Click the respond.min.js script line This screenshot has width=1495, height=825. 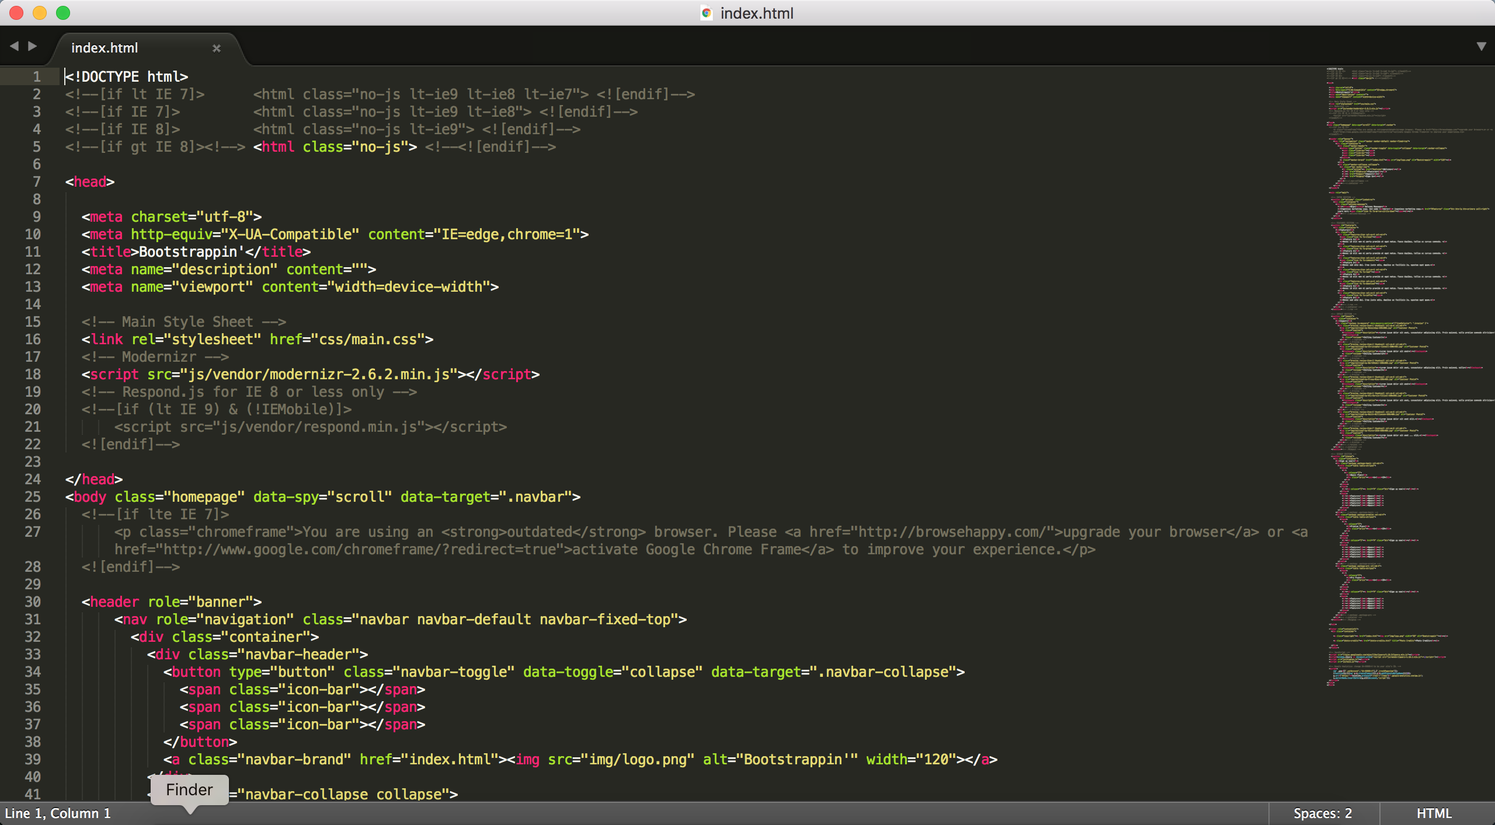tap(311, 427)
